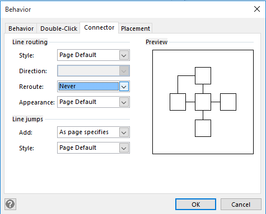The image size is (266, 214).
Task: Click the Page Default text in Appearance
Action: coord(78,102)
